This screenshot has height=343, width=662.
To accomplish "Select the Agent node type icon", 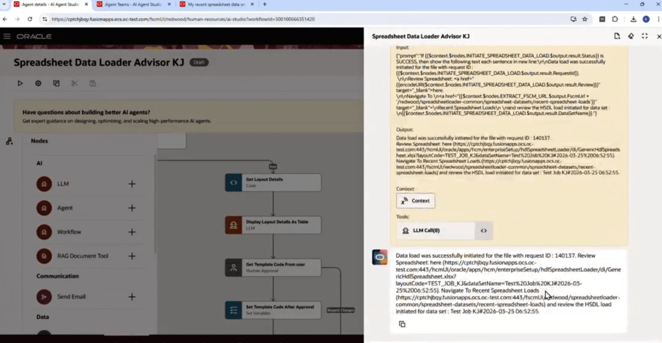I will 44,208.
